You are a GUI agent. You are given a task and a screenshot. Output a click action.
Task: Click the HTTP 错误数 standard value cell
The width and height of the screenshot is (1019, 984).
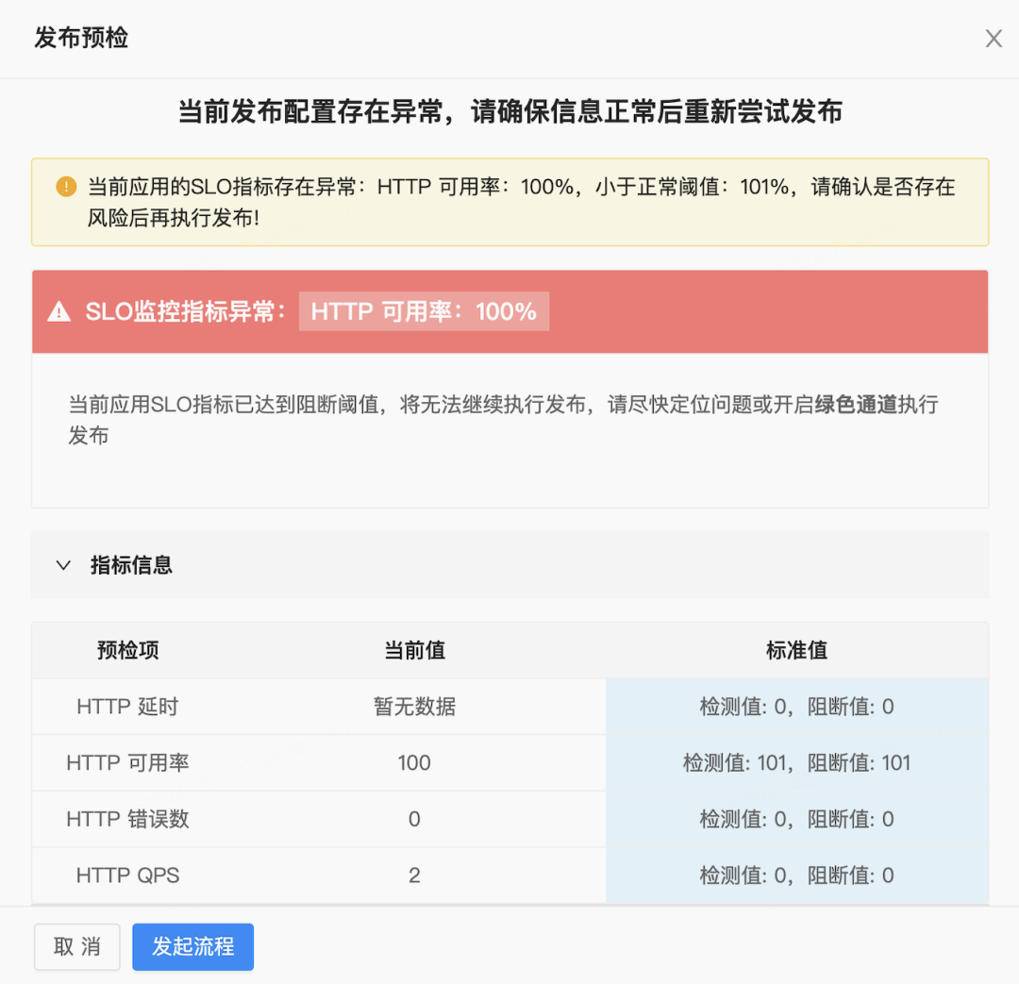coord(796,819)
